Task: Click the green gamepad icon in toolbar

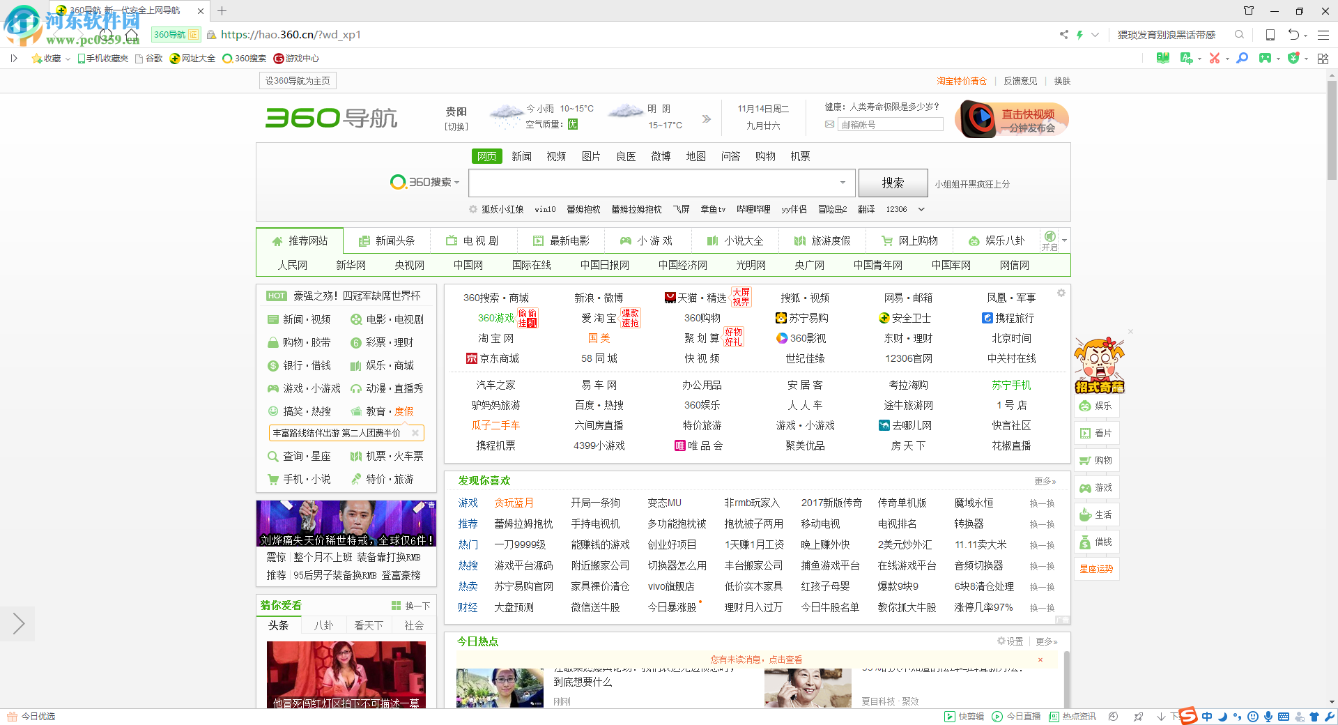Action: pos(1265,59)
